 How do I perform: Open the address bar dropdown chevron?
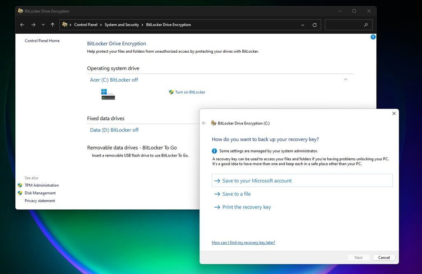[x=303, y=25]
